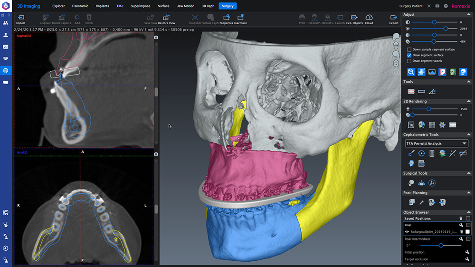Collapse the Adjust panel

pyautogui.click(x=470, y=15)
